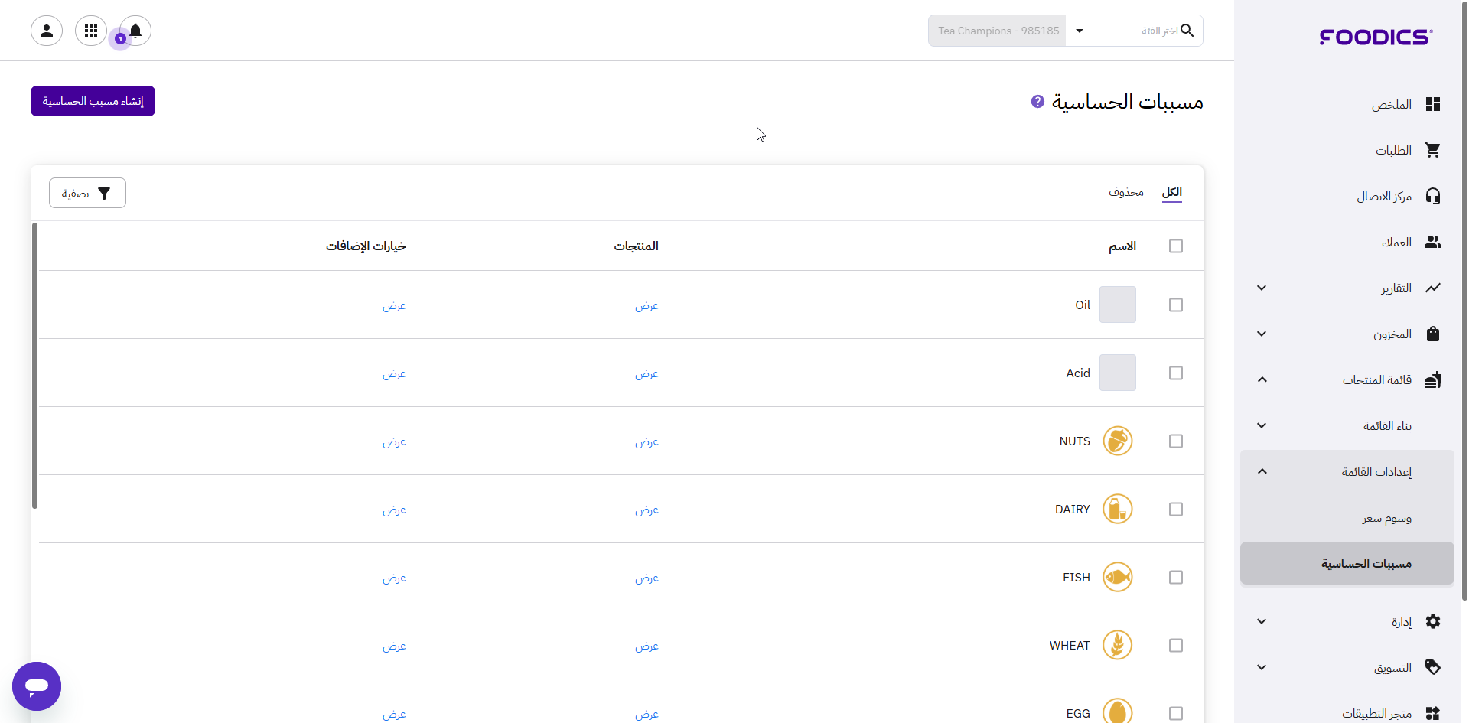Open the notifications bell
Image resolution: width=1469 pixels, height=723 pixels.
pos(135,31)
